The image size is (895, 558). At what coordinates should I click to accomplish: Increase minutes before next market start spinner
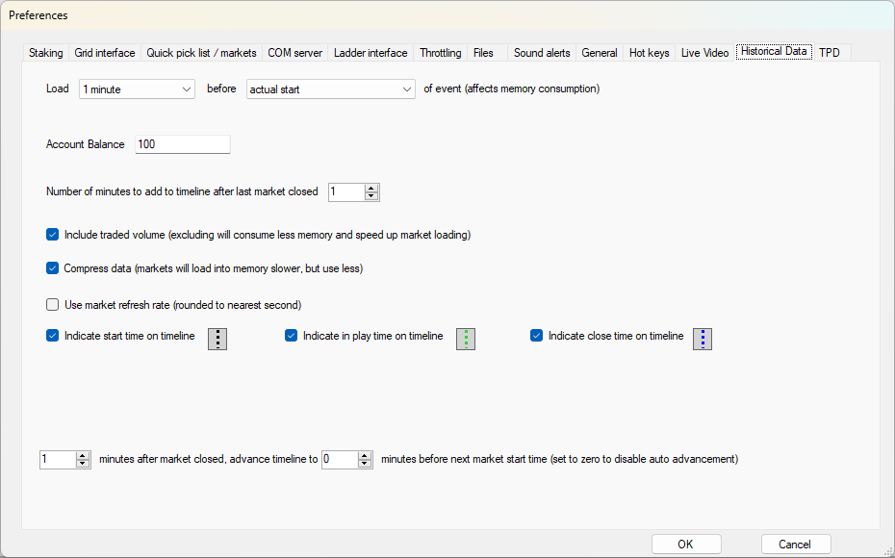[365, 455]
